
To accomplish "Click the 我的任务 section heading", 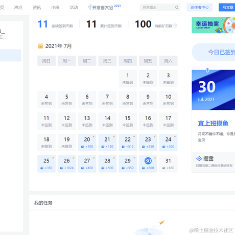I will [x=43, y=203].
